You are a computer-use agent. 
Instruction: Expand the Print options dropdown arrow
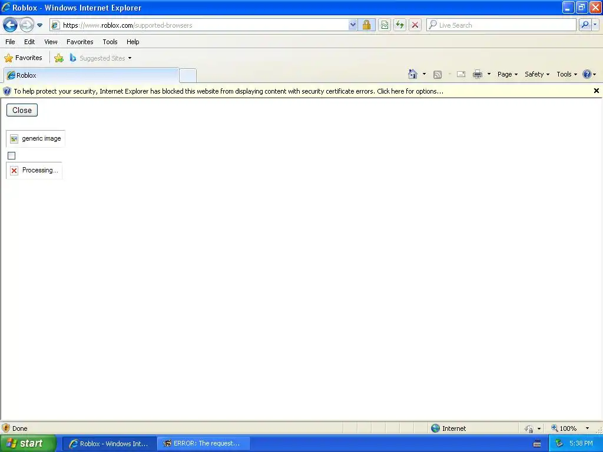coord(489,74)
